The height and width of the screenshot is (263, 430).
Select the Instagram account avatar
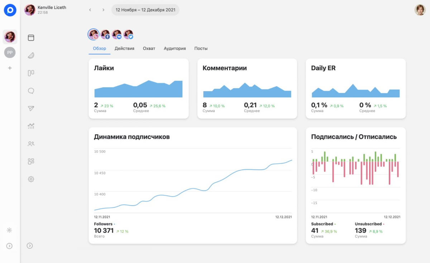click(94, 34)
